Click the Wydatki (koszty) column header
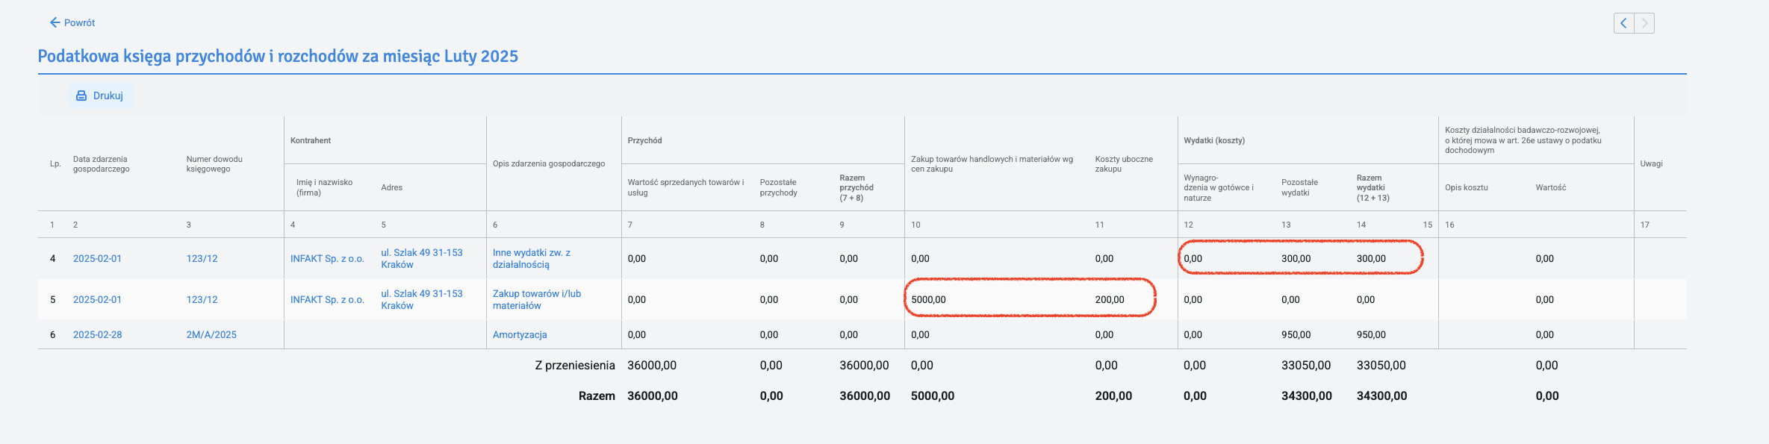Image resolution: width=1769 pixels, height=444 pixels. [1214, 140]
